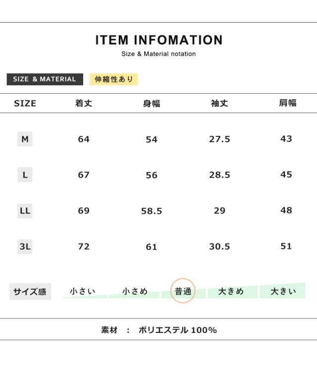Select the 3L size badge

coord(25,247)
